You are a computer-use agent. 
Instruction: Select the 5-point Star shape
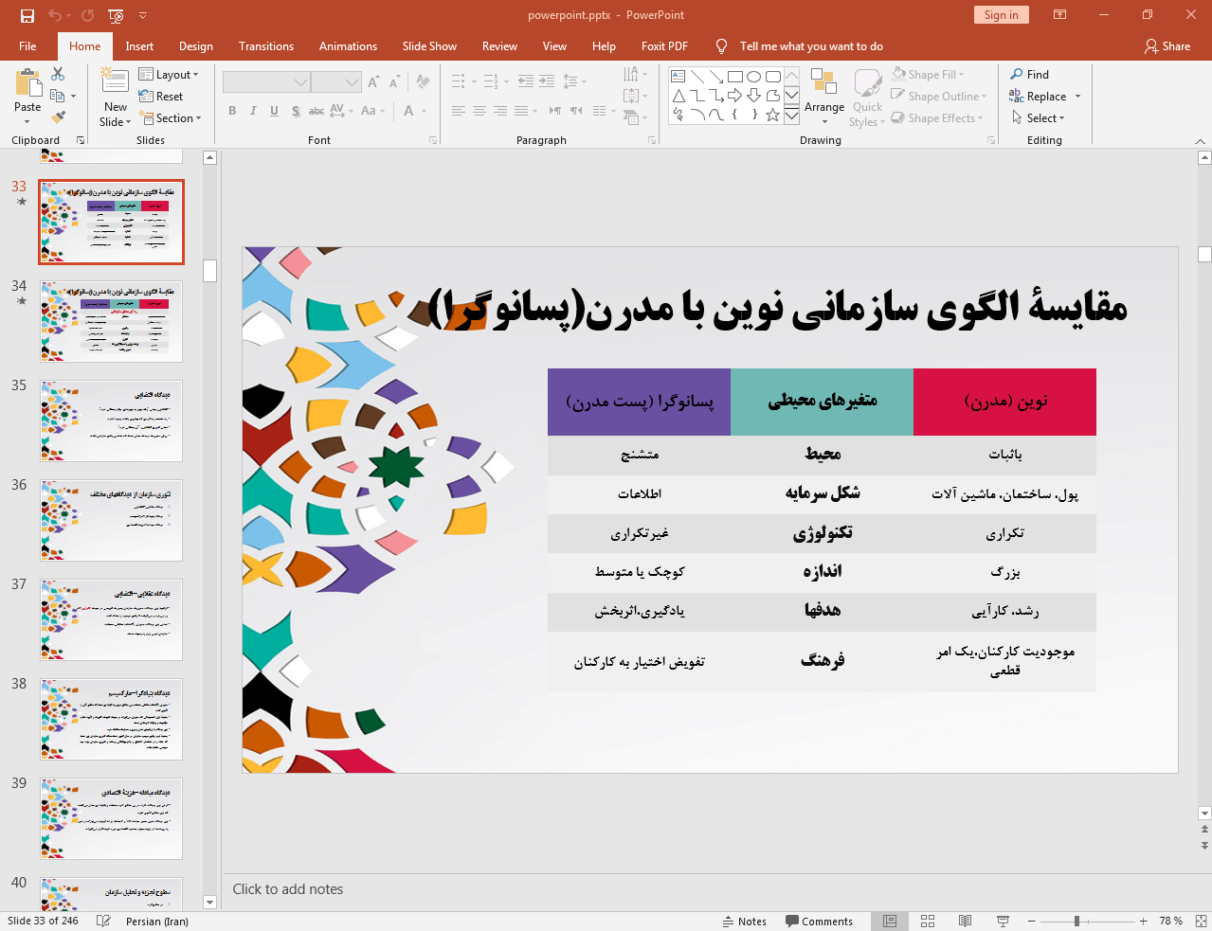click(x=773, y=115)
